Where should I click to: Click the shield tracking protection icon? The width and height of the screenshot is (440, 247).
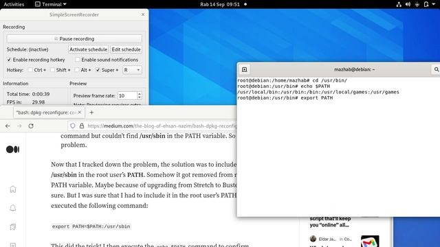73,126
